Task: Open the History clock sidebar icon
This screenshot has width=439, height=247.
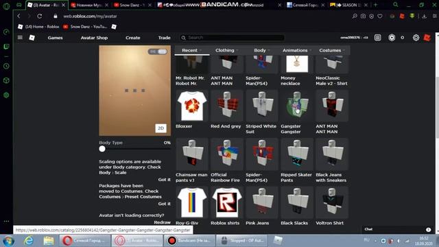Action: 6,66
